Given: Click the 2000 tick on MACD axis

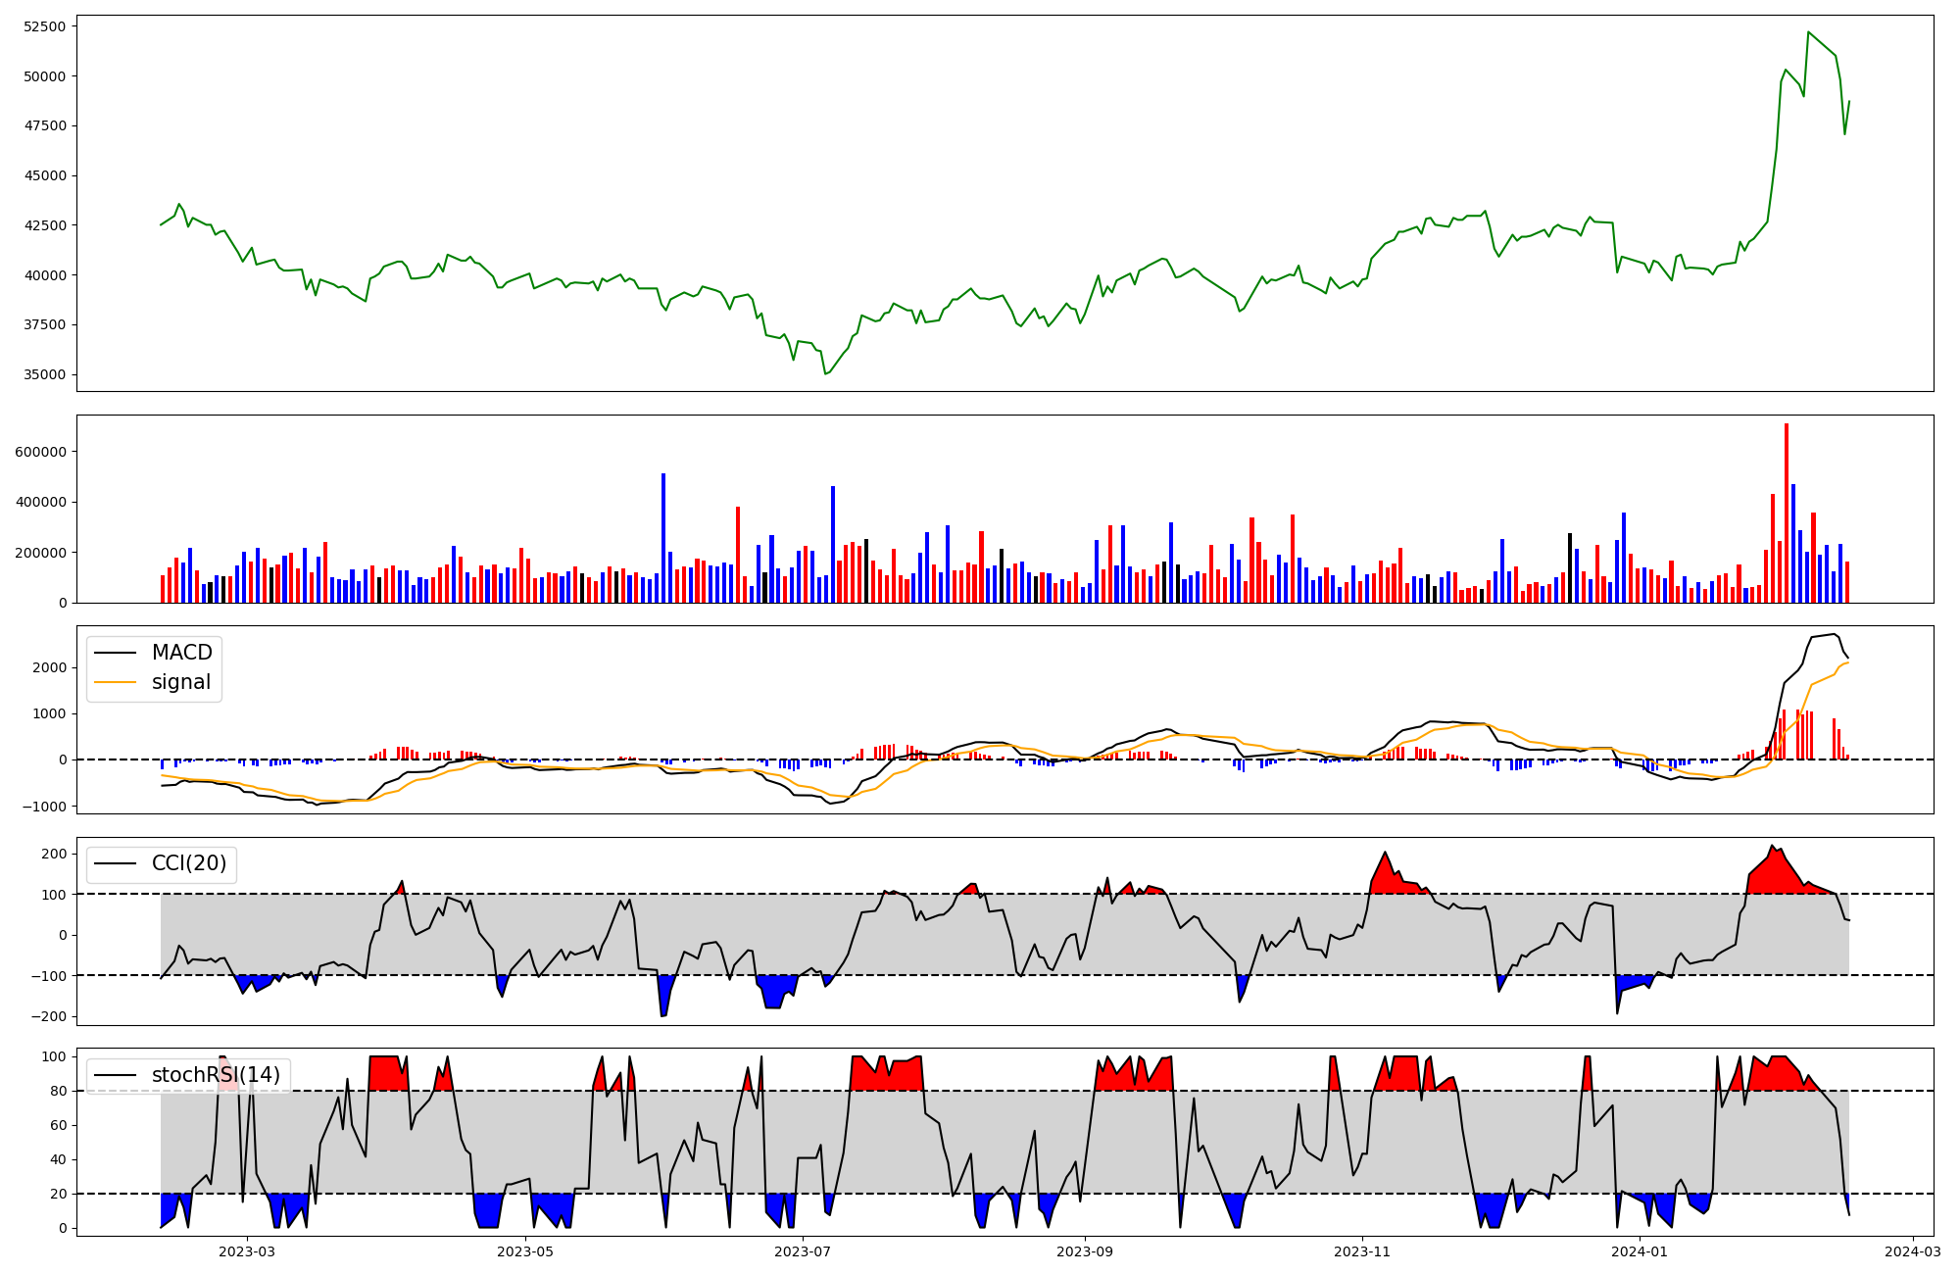Looking at the screenshot, I should pyautogui.click(x=51, y=667).
